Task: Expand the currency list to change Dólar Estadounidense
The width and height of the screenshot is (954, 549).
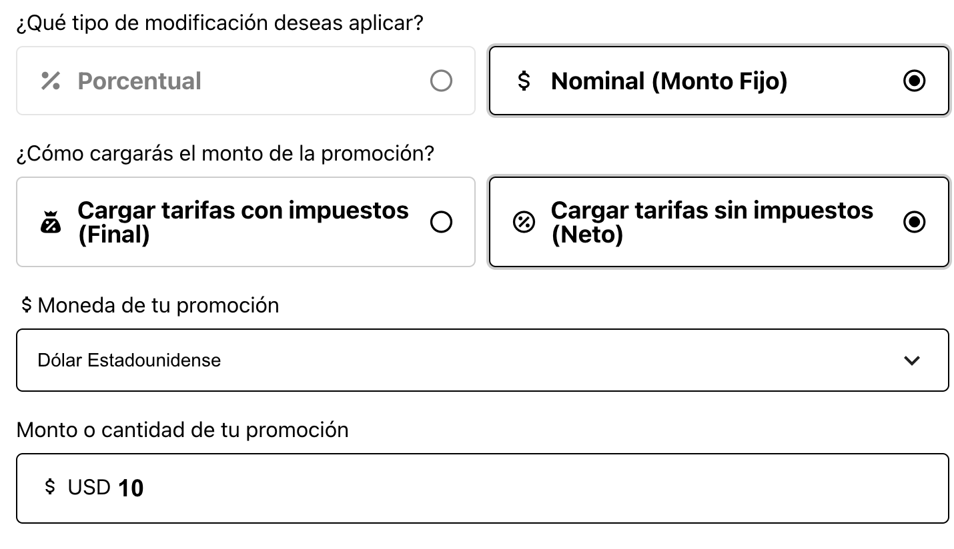Action: pyautogui.click(x=480, y=360)
